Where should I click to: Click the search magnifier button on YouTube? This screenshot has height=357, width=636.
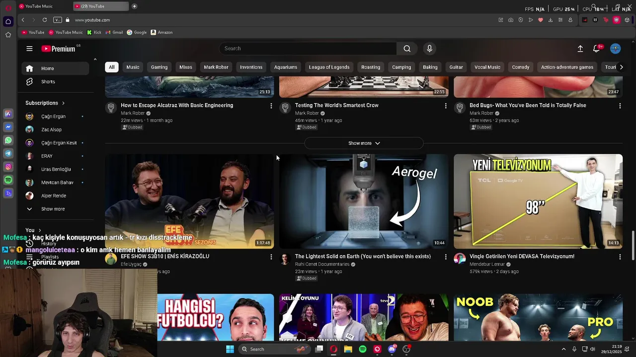[407, 49]
